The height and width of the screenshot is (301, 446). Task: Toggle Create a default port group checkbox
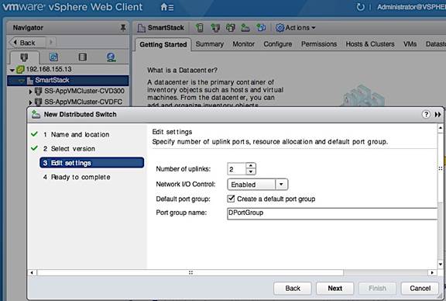point(231,199)
